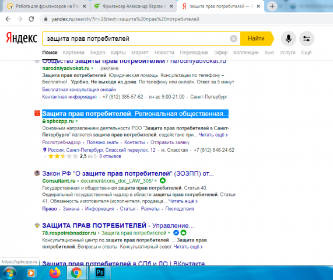Activate voice search microphone
Screen dimensions: 333x280
289,38
